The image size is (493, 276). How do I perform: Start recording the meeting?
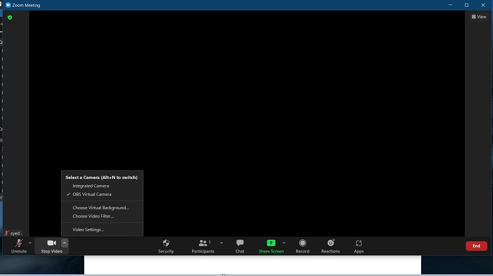click(x=303, y=246)
